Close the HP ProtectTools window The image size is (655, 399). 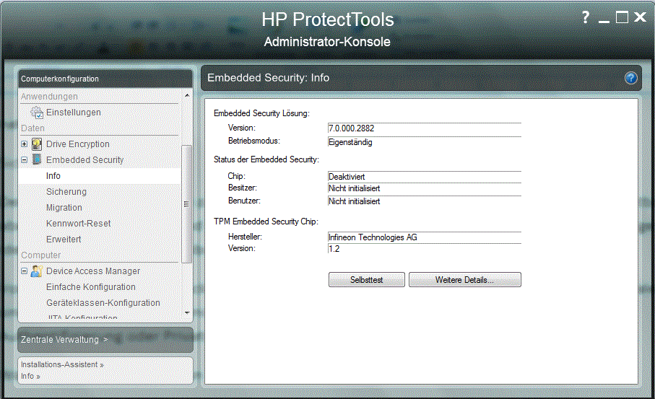640,17
